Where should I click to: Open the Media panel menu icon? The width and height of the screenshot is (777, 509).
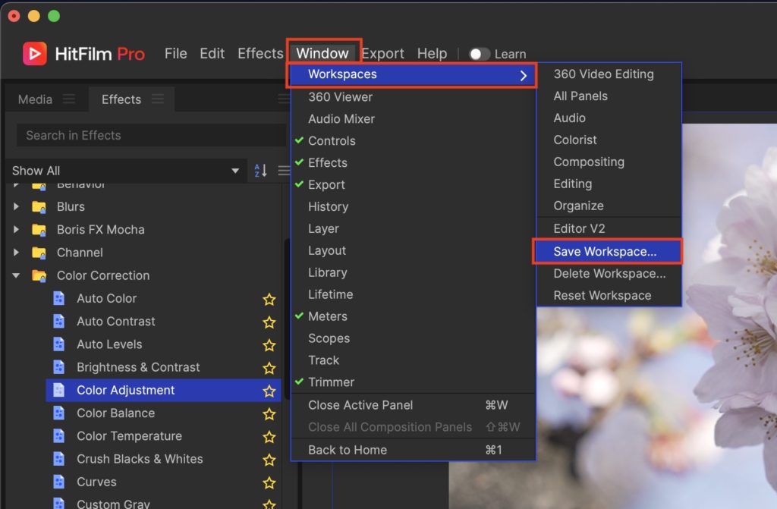pos(69,99)
